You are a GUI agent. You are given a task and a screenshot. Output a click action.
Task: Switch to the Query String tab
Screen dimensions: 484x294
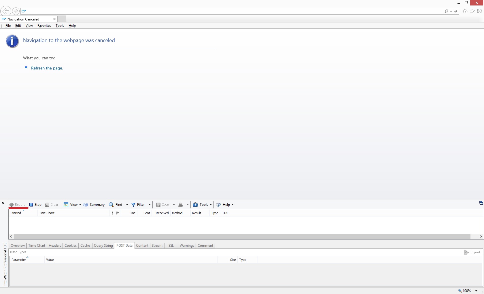click(103, 246)
